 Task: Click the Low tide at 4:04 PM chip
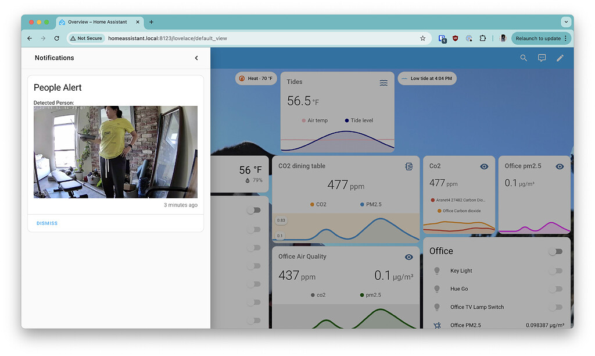pos(427,78)
